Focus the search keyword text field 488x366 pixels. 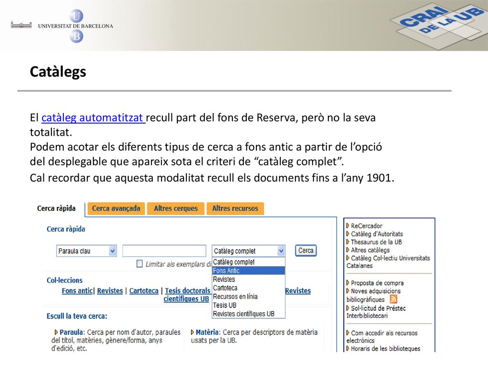(164, 251)
